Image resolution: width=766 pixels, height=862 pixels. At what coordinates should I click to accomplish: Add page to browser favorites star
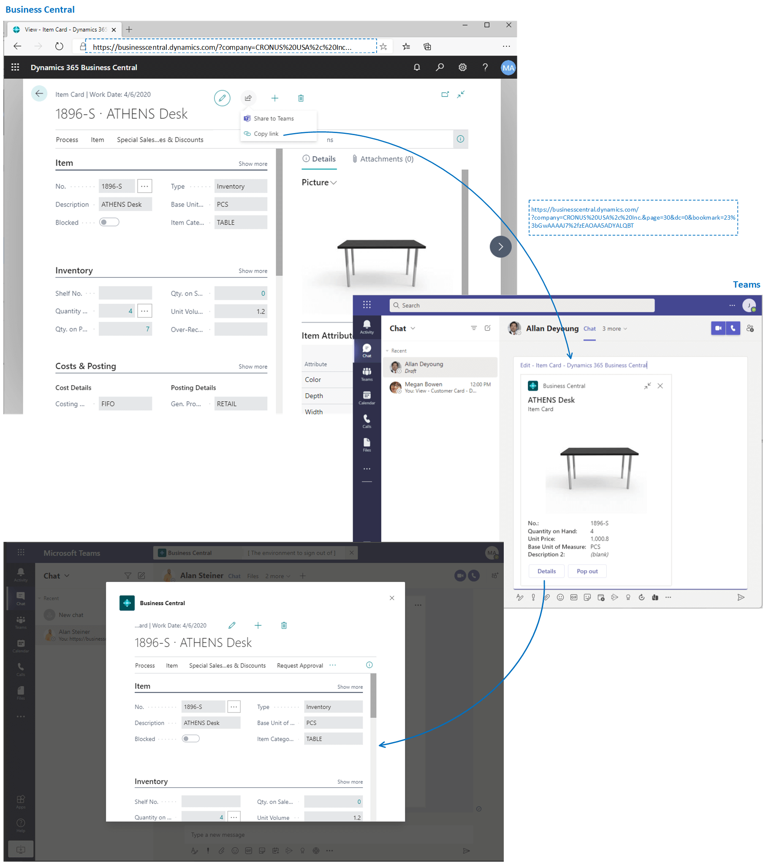383,46
